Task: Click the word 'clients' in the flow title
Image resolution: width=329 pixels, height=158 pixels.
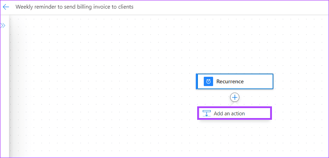Action: pos(125,7)
